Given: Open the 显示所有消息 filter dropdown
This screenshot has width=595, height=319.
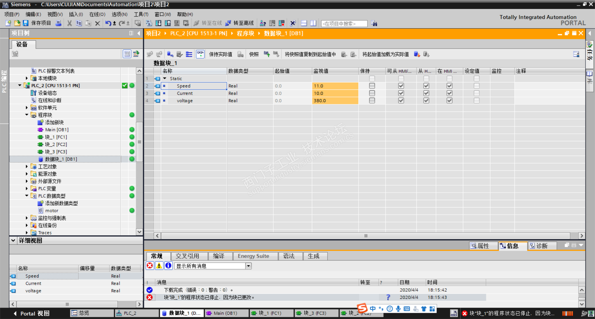Looking at the screenshot, I should [x=249, y=266].
